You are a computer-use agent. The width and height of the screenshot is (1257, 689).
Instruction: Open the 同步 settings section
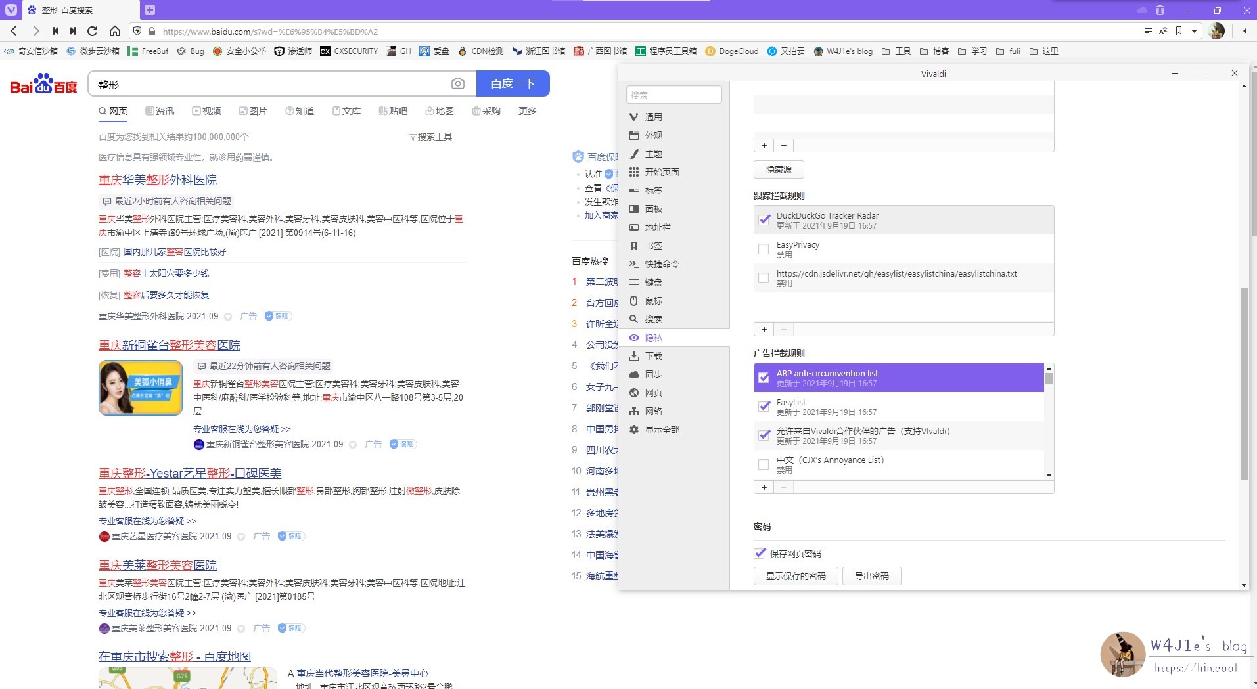click(x=654, y=374)
